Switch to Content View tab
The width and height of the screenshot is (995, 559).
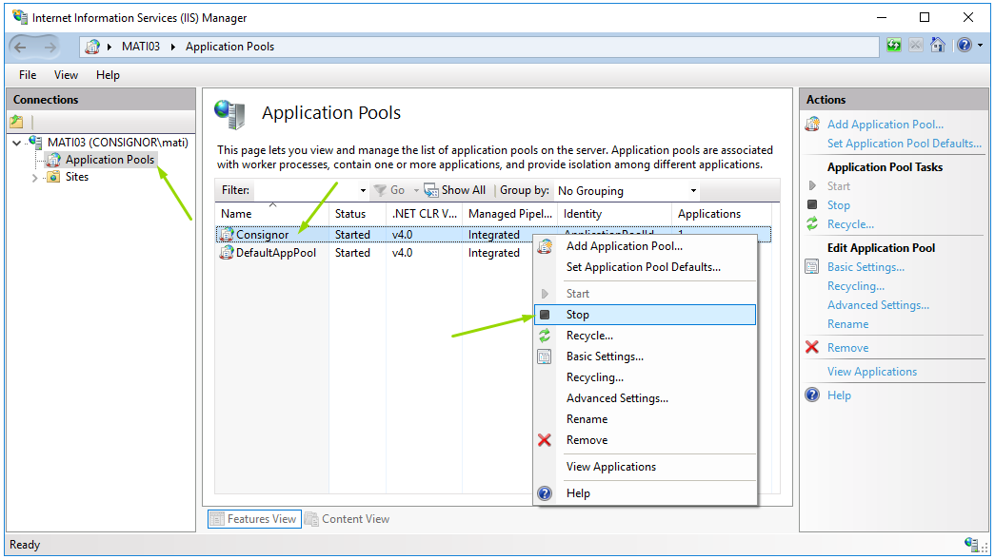coord(348,518)
